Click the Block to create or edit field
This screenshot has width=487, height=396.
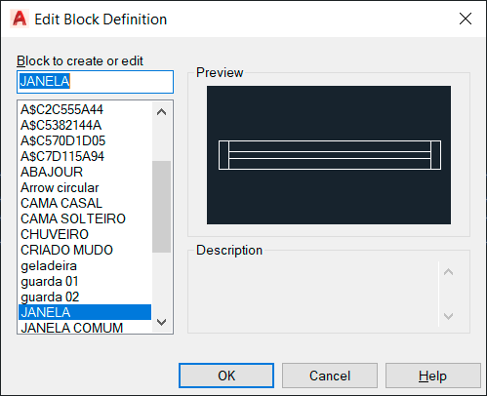pyautogui.click(x=95, y=82)
